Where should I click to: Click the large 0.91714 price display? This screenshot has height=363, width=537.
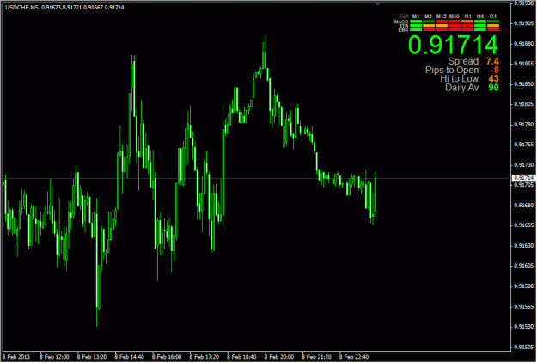pyautogui.click(x=453, y=45)
